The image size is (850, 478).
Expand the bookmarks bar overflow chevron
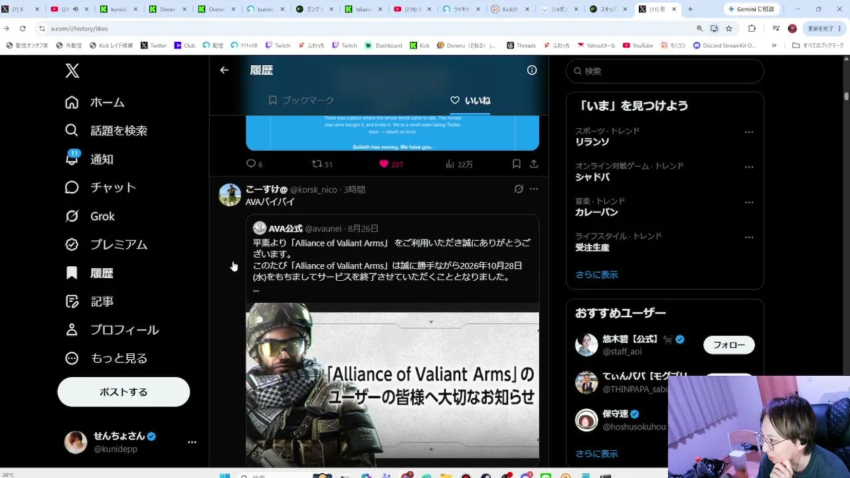coord(774,45)
